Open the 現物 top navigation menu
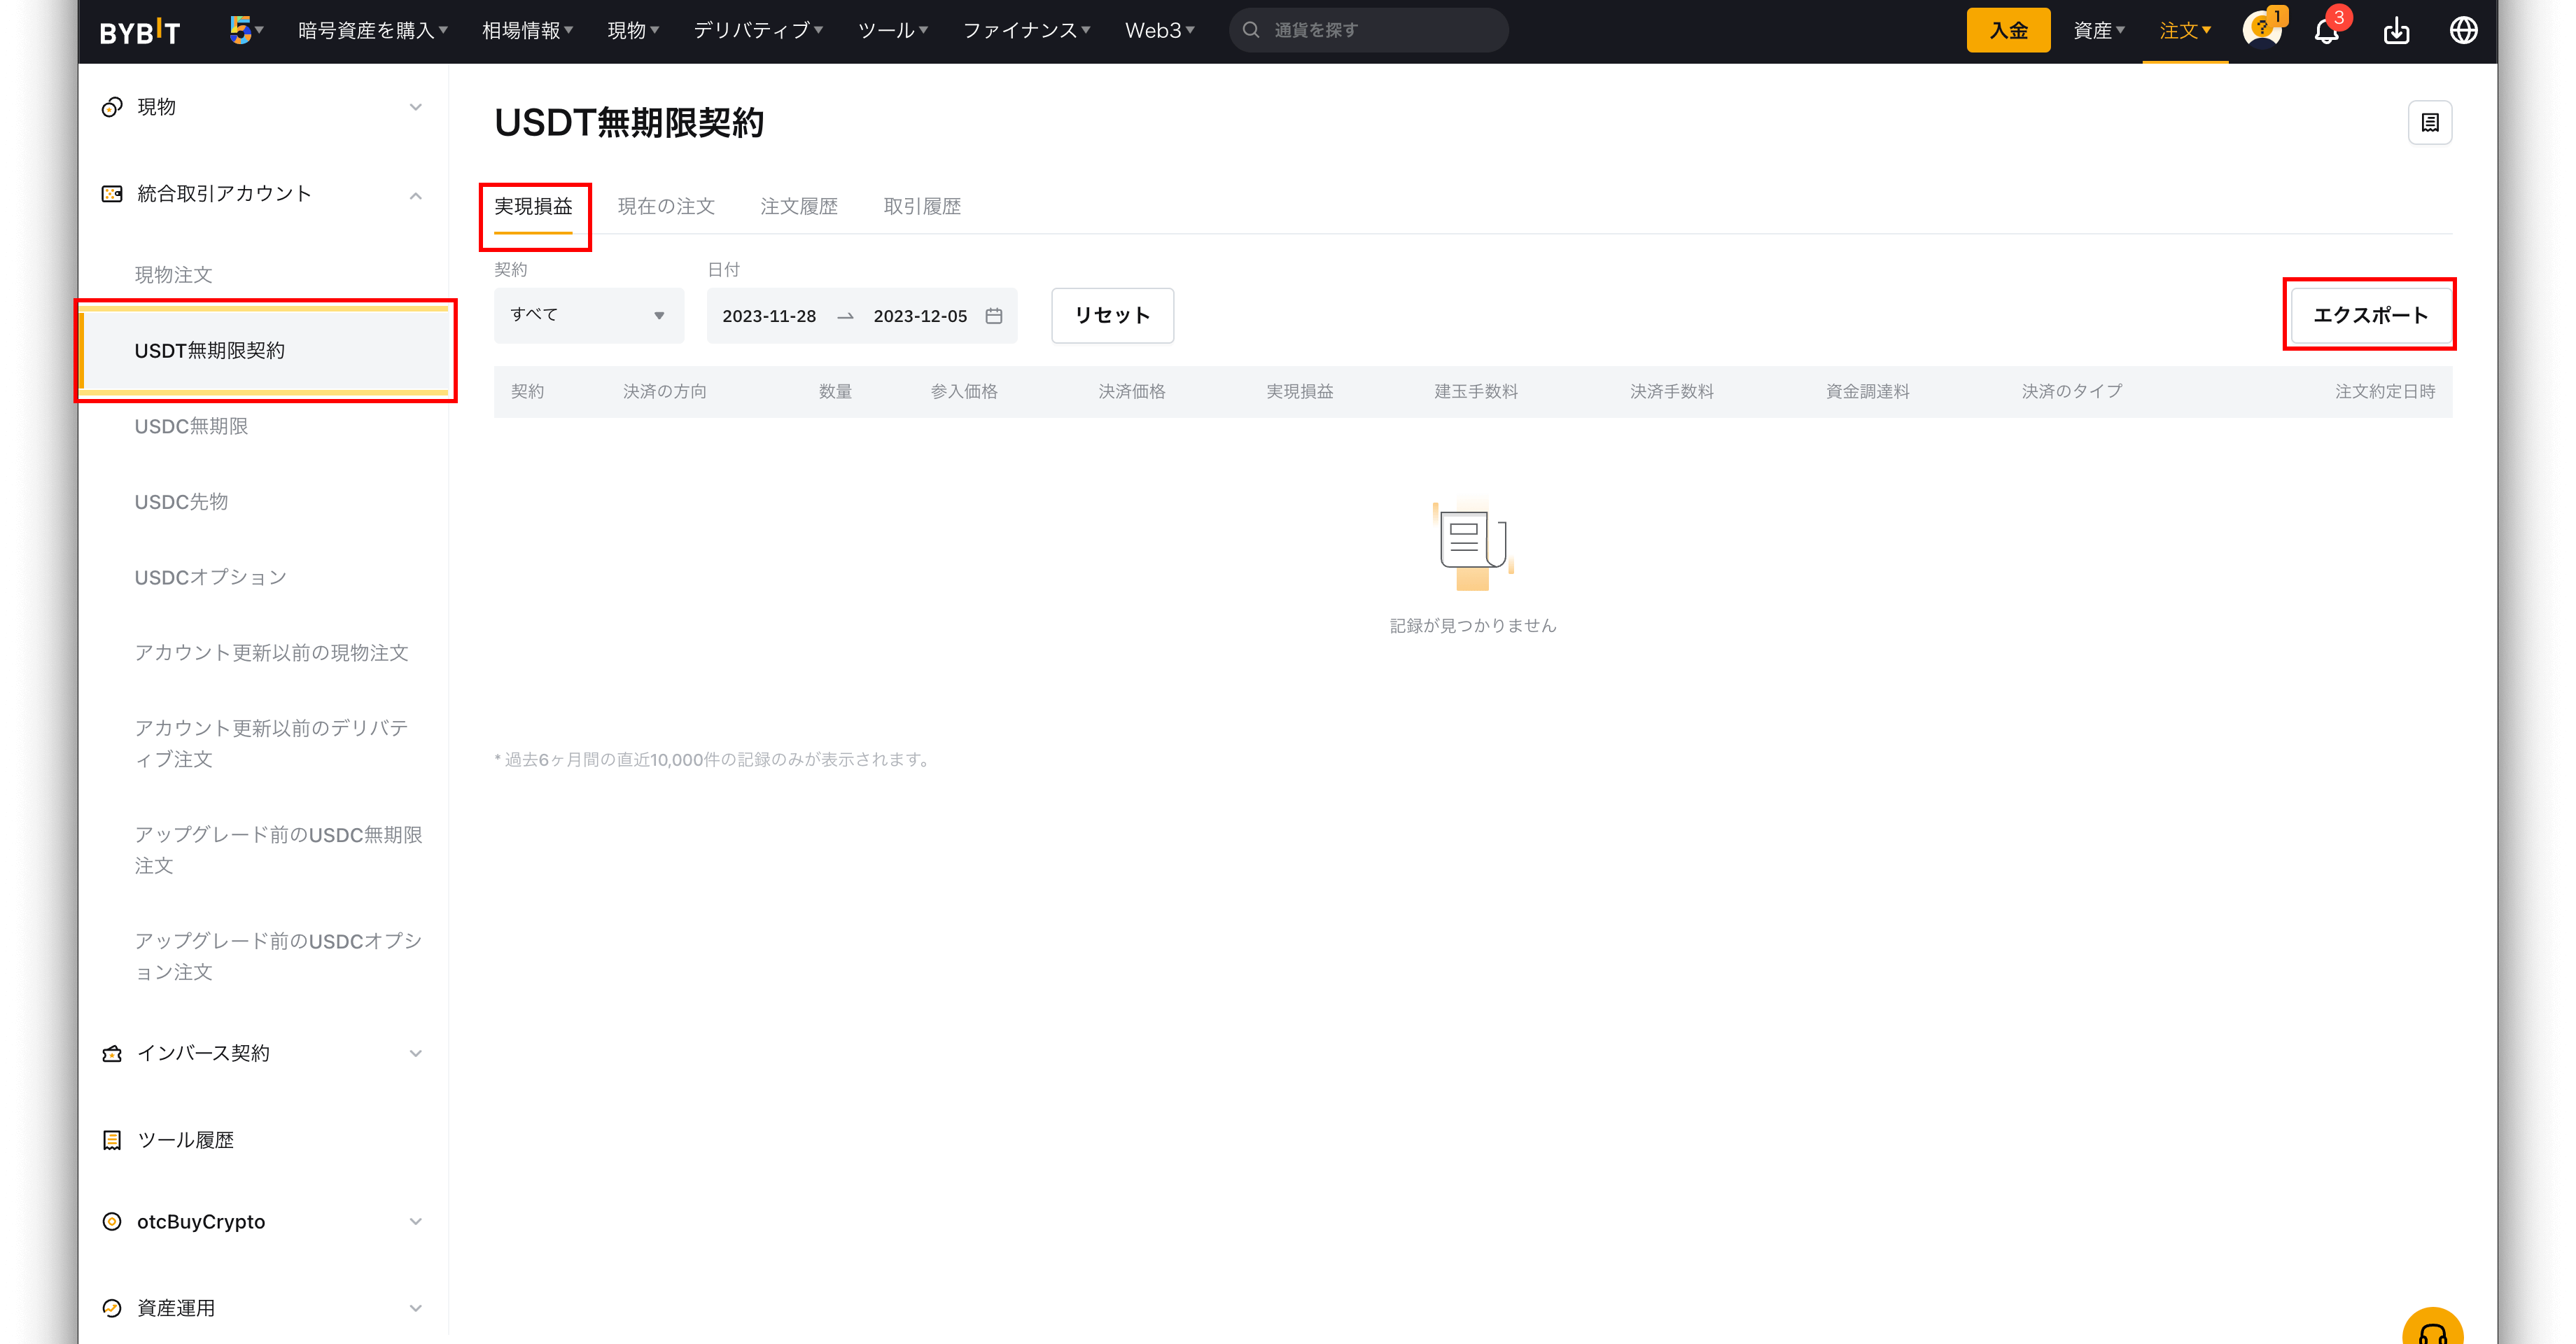2576x1344 pixels. pyautogui.click(x=633, y=31)
